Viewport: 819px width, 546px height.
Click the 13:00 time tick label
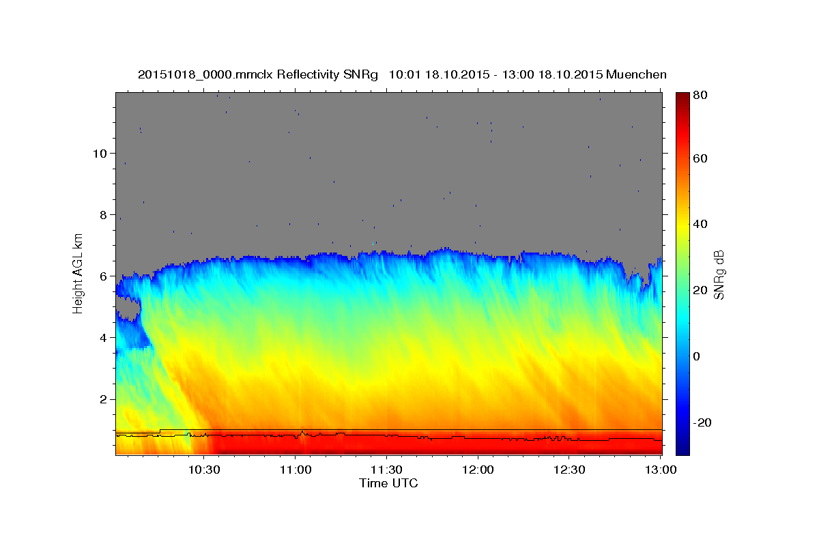(x=661, y=470)
